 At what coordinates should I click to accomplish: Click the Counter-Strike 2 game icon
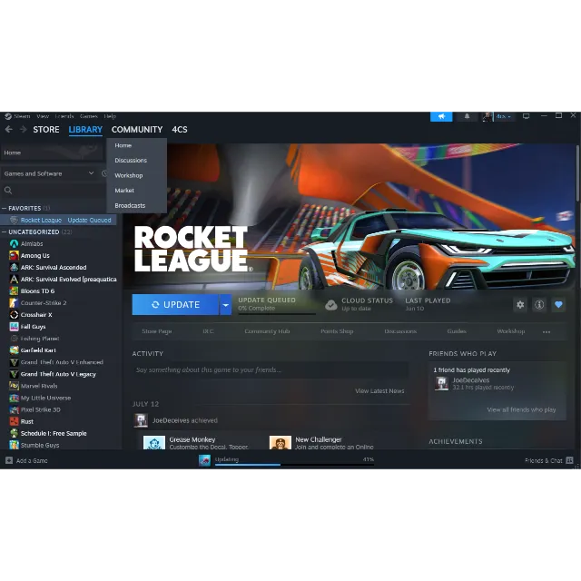(15, 303)
